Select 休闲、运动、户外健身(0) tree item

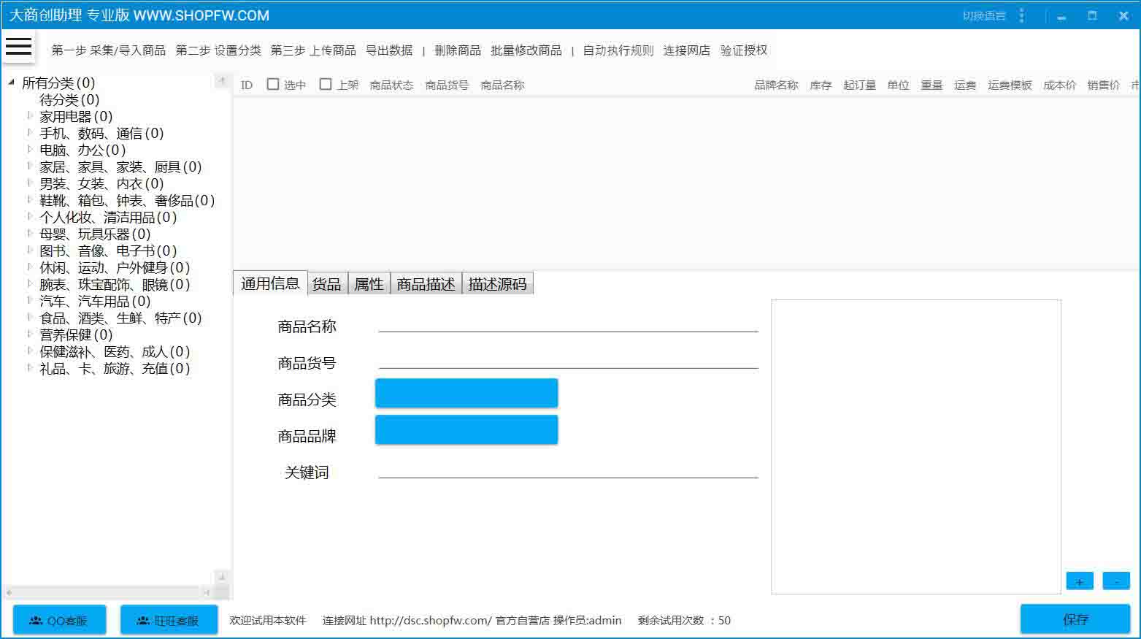[x=115, y=267]
